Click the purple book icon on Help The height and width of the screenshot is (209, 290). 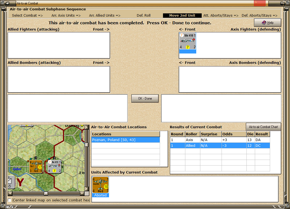264,23
